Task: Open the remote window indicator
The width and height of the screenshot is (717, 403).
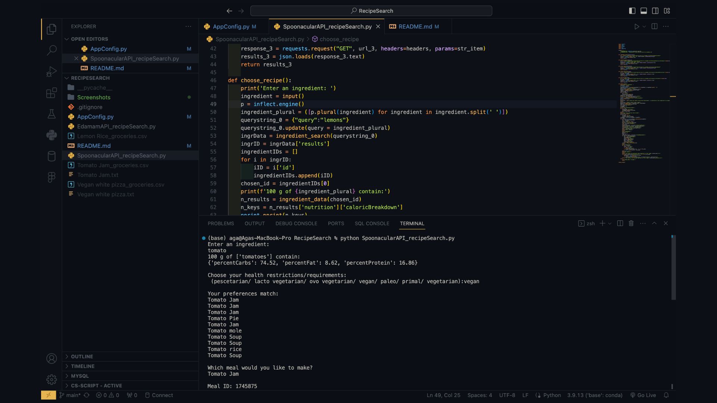Action: [x=49, y=395]
